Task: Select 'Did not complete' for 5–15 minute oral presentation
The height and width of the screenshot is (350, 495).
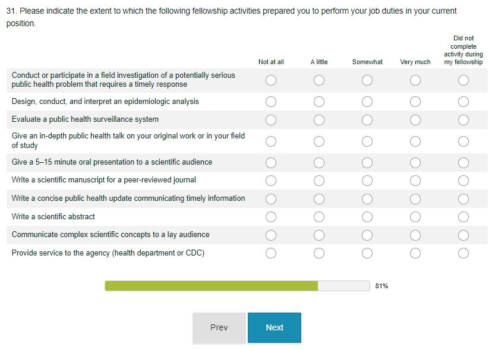Action: click(x=464, y=163)
